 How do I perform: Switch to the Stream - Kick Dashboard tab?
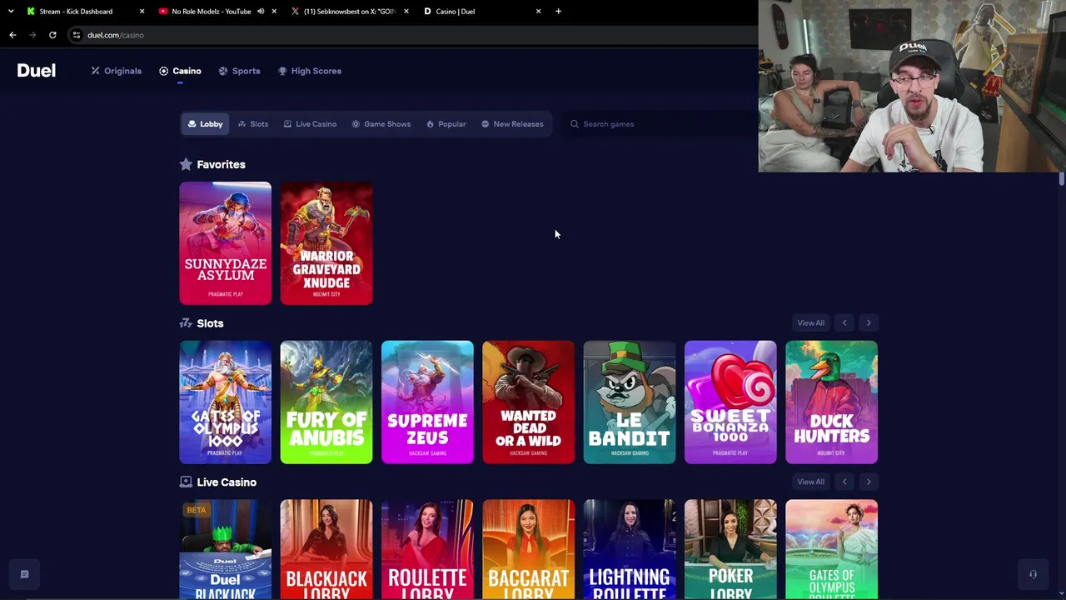pyautogui.click(x=76, y=12)
